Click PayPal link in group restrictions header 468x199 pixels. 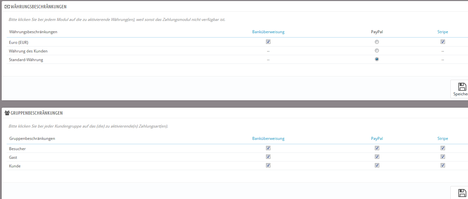(x=377, y=139)
